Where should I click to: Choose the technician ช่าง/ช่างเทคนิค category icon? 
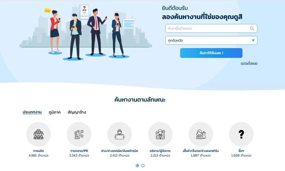pos(120,134)
